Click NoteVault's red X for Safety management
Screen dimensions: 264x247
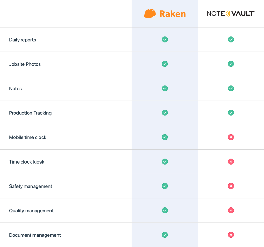tap(231, 186)
